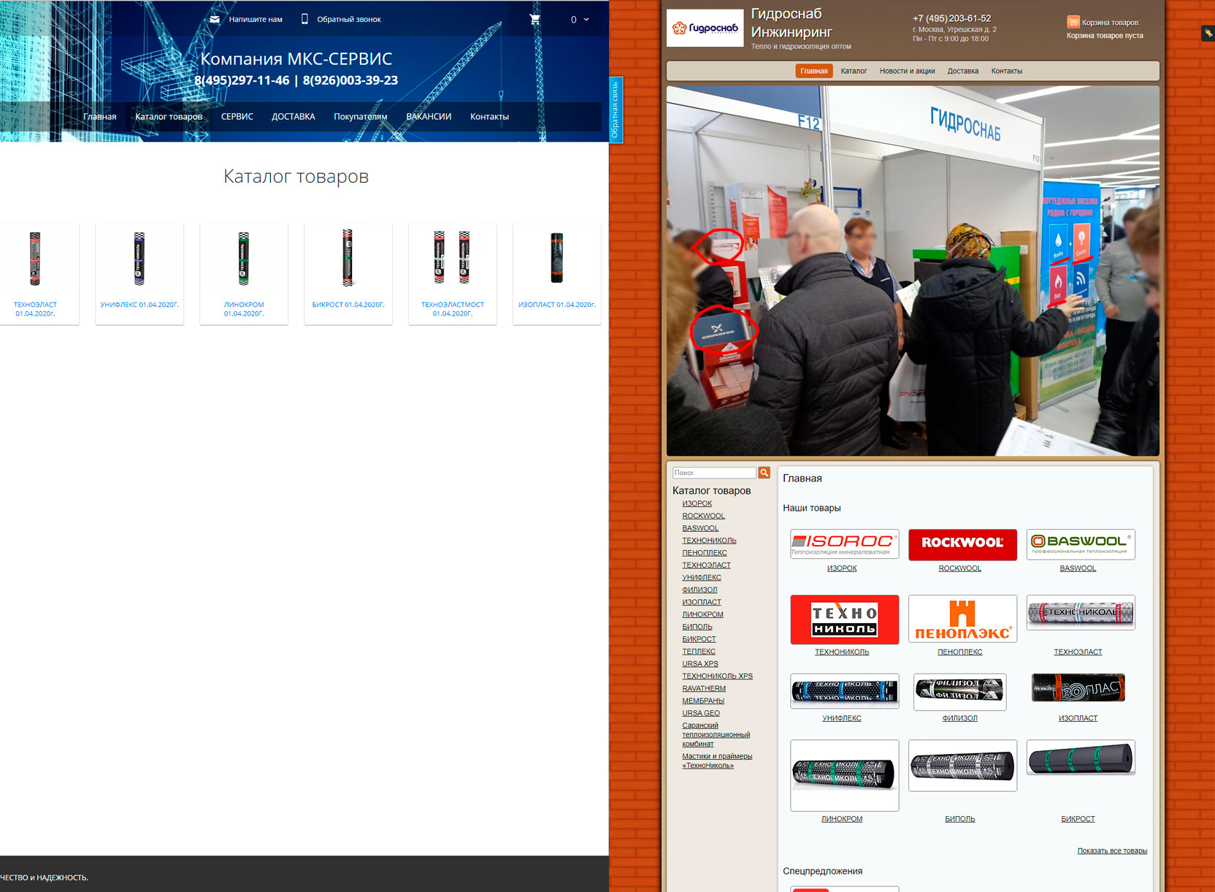The height and width of the screenshot is (892, 1215).
Task: Click the Поиск search input field
Action: (714, 473)
